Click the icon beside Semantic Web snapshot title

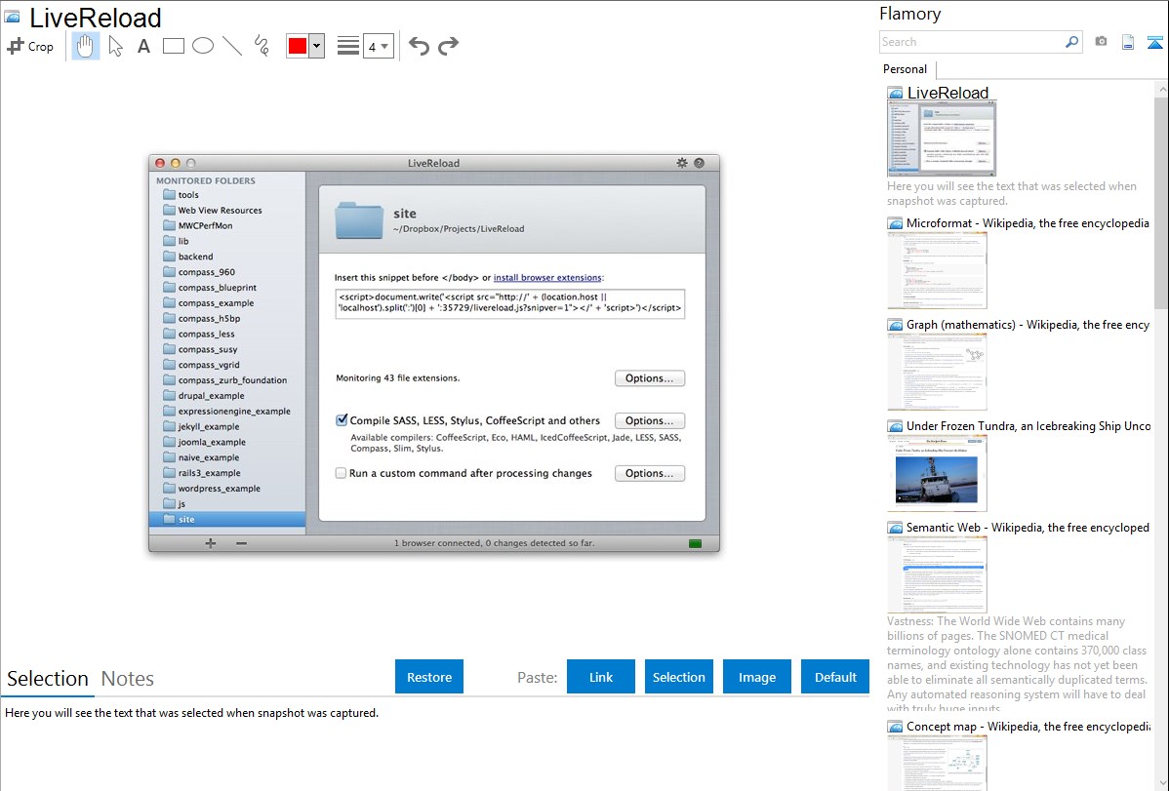tap(895, 528)
